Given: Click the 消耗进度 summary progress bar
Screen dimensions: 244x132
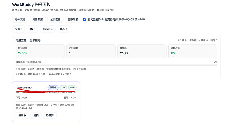Looking at the screenshot, I should [x=116, y=65].
